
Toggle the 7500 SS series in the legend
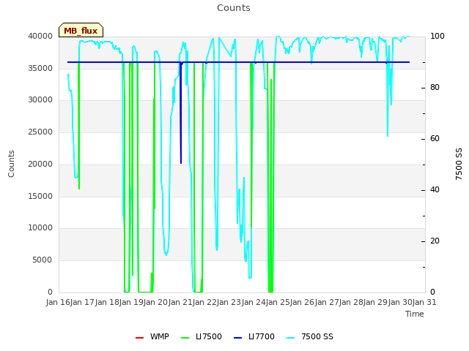(309, 336)
